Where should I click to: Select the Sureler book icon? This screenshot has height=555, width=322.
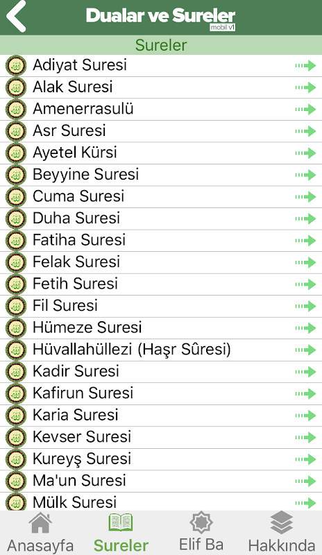click(121, 522)
